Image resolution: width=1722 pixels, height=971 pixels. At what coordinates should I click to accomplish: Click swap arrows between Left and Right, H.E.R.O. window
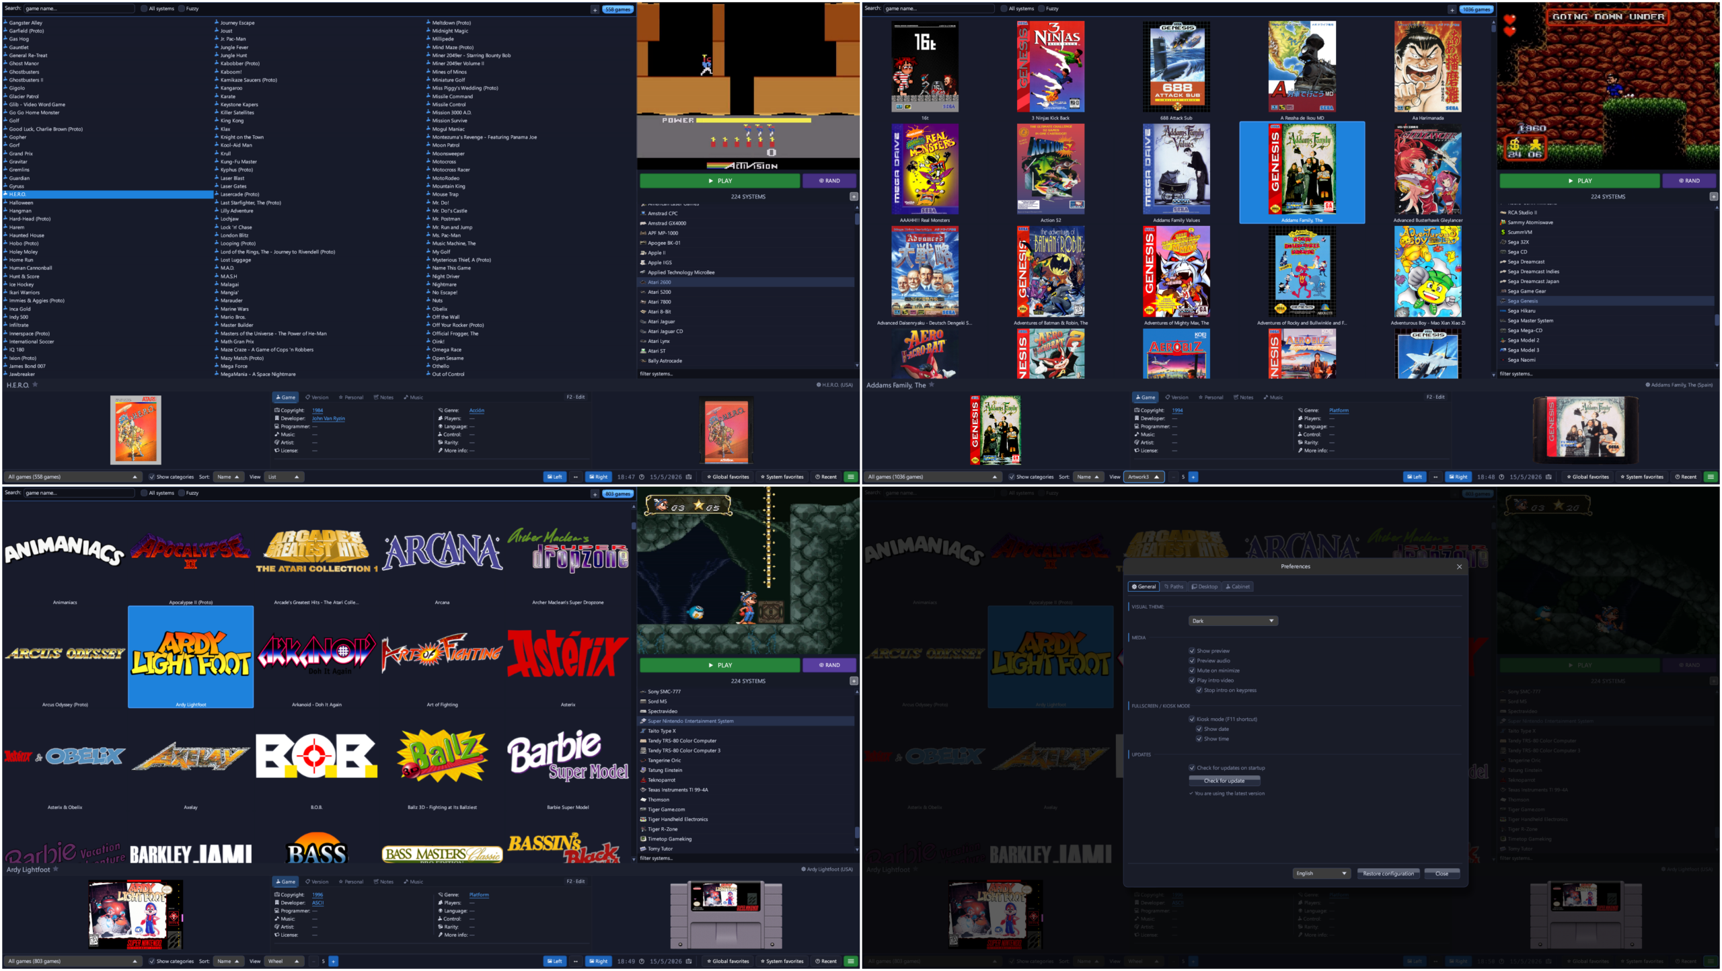tap(575, 477)
